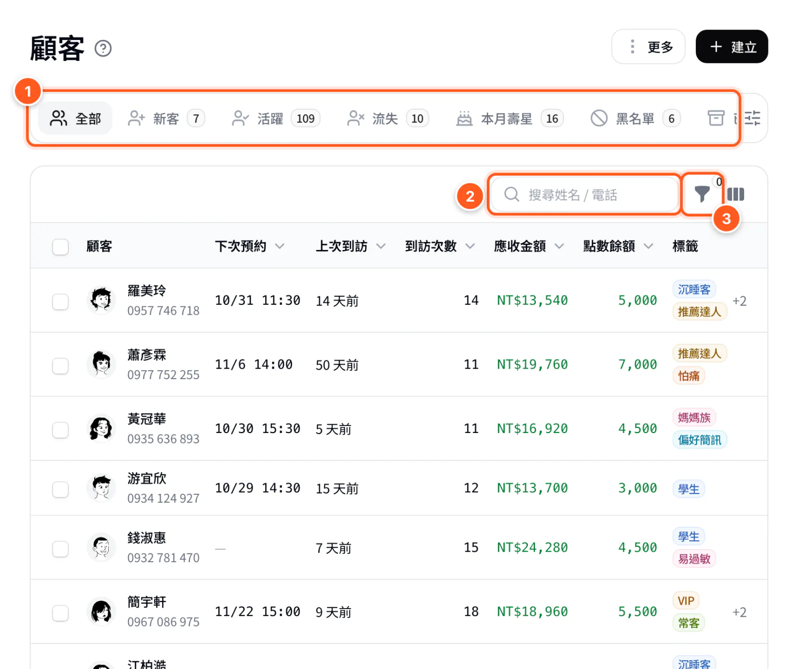Sort by 應收金額 column chevron
The width and height of the screenshot is (798, 669).
pyautogui.click(x=560, y=246)
